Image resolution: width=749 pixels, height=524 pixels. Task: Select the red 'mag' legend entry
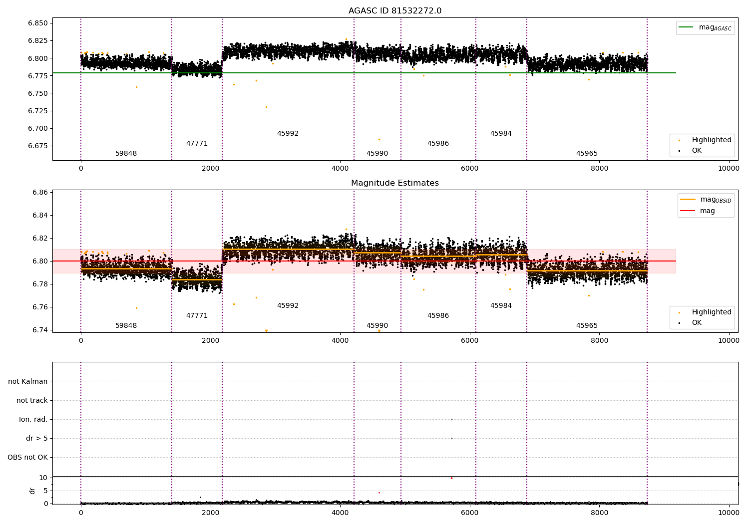(698, 211)
